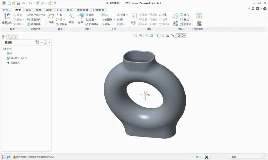268x160 pixels.
Task: Expand the Operations (操作) group dropdown
Action: click(x=13, y=29)
